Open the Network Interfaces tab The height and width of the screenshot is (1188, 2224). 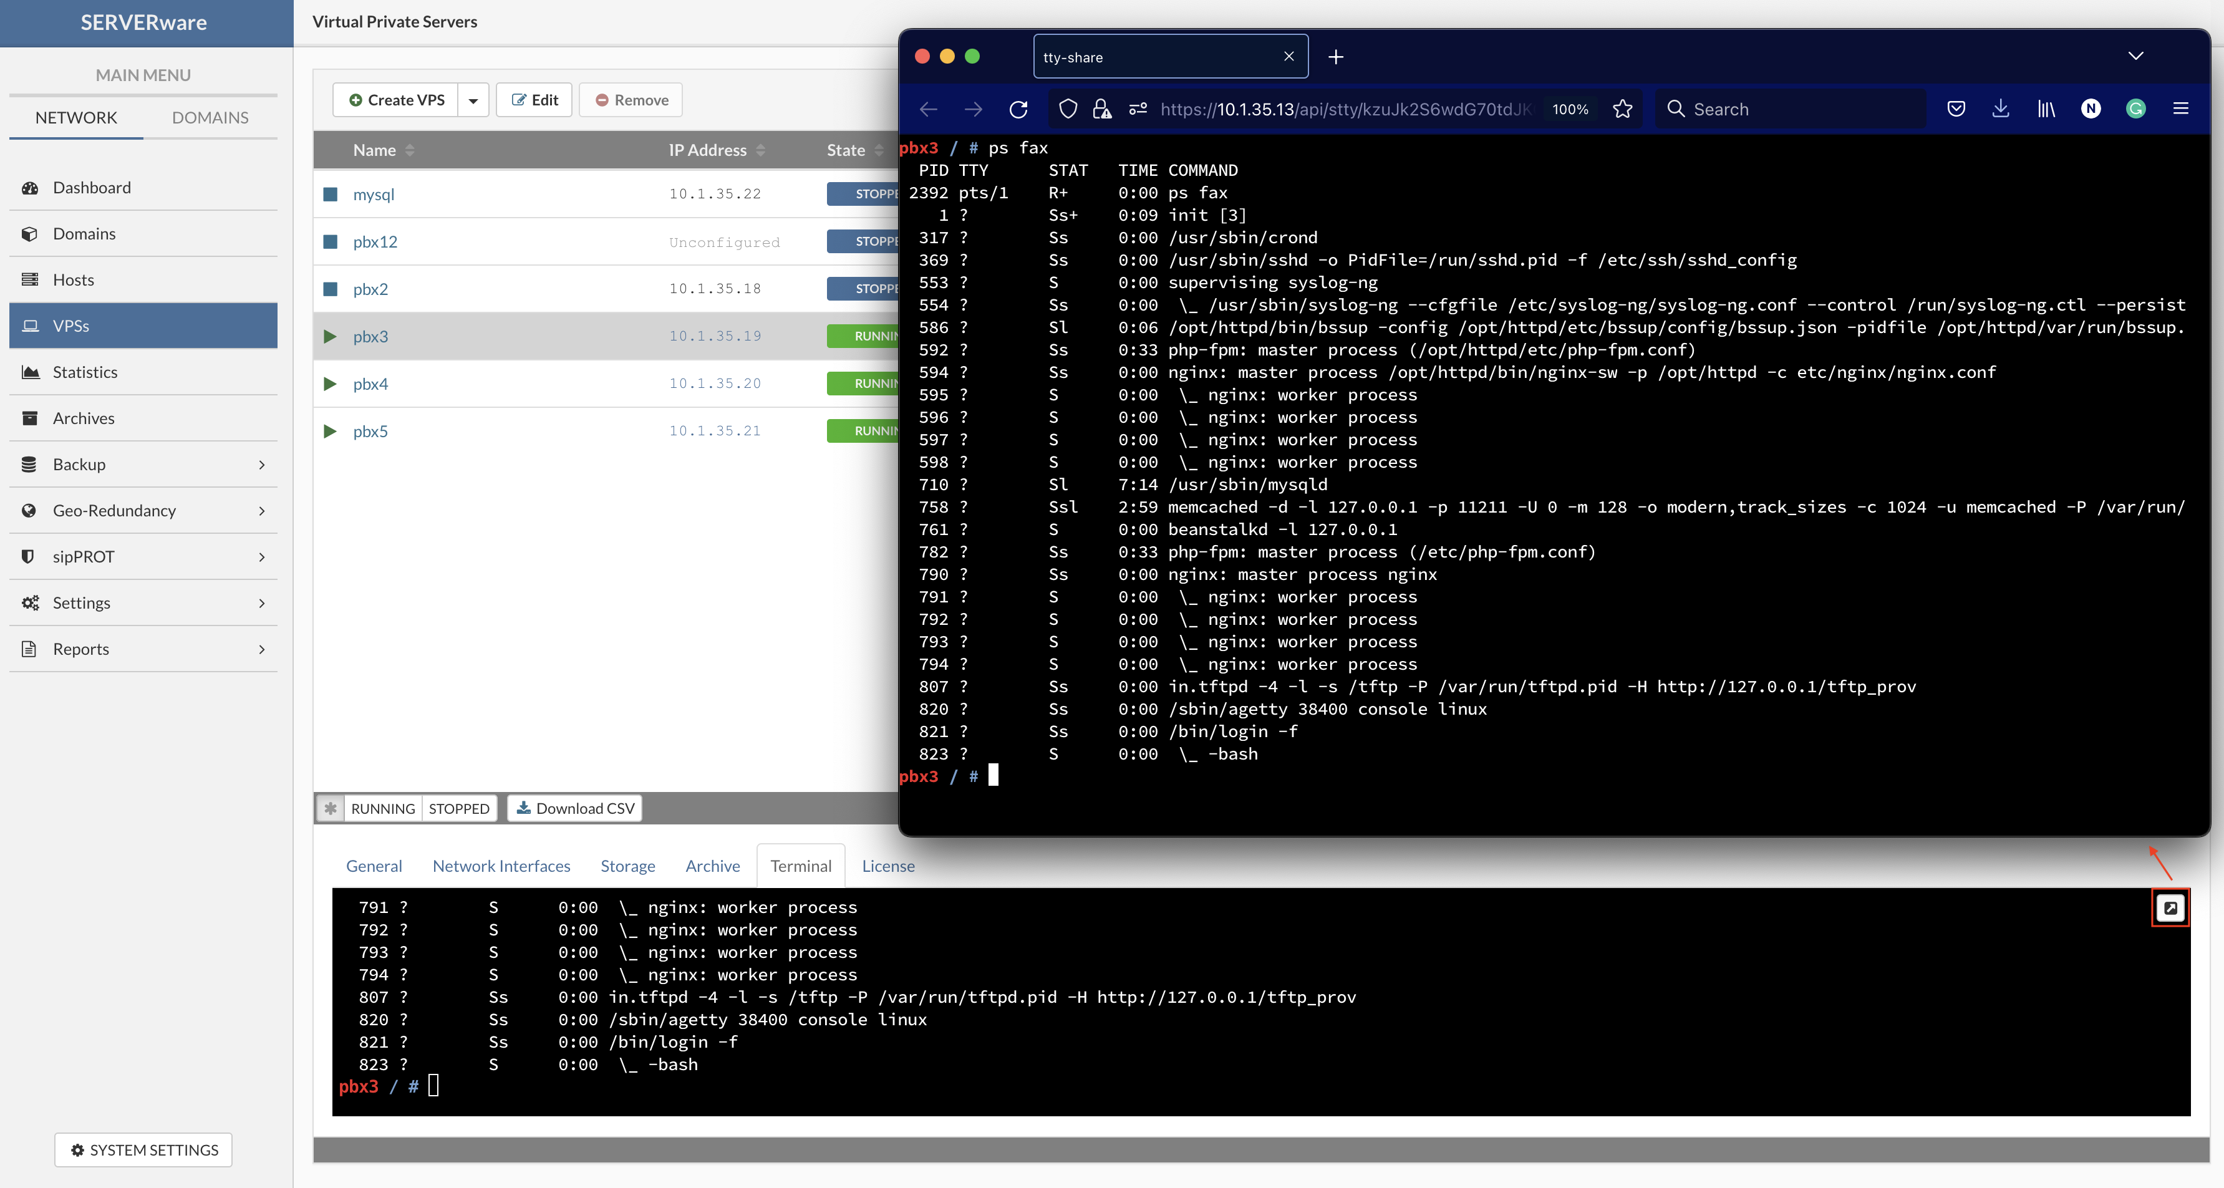(501, 866)
